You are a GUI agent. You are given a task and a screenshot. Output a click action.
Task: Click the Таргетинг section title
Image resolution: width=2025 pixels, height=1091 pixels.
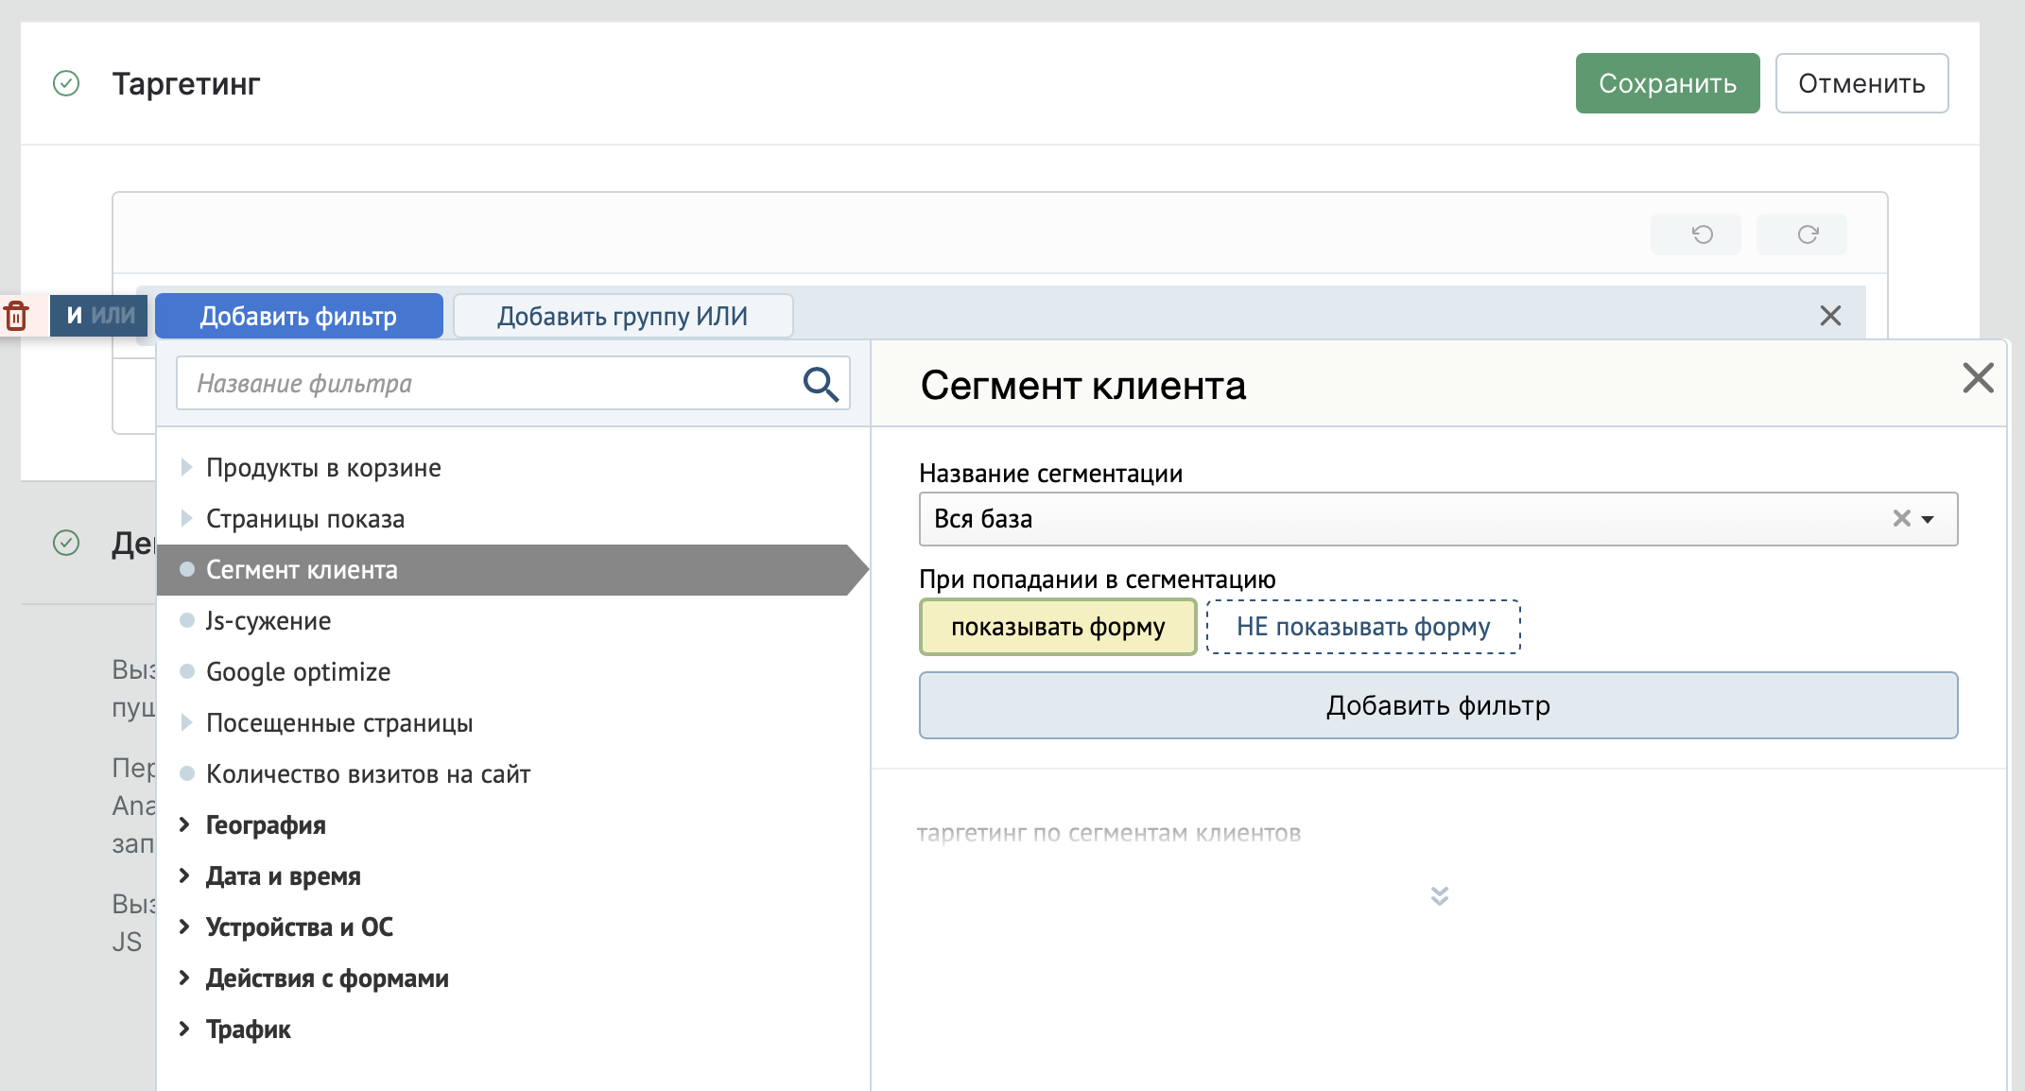(x=186, y=83)
